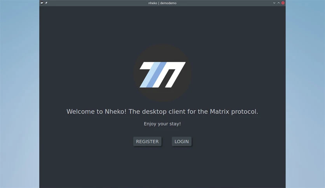Click the REGISTER button
The image size is (325, 188).
pos(147,141)
